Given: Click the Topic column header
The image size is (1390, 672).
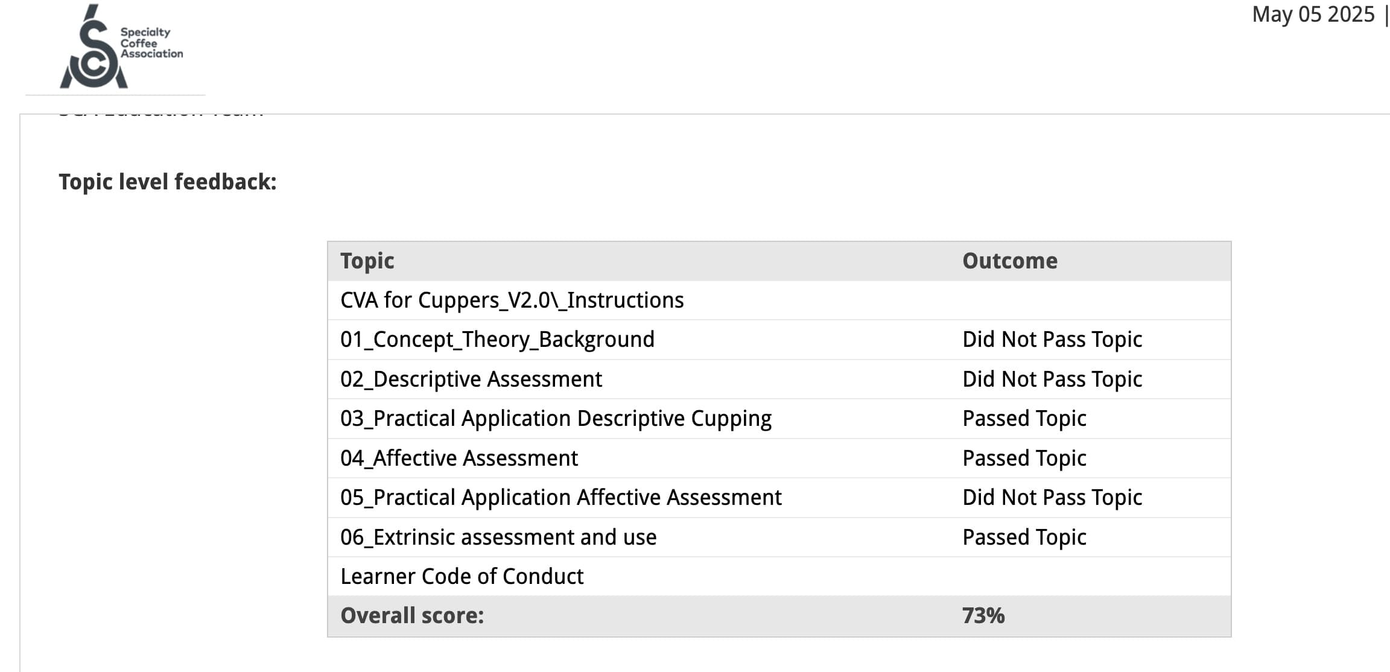Looking at the screenshot, I should (x=367, y=261).
